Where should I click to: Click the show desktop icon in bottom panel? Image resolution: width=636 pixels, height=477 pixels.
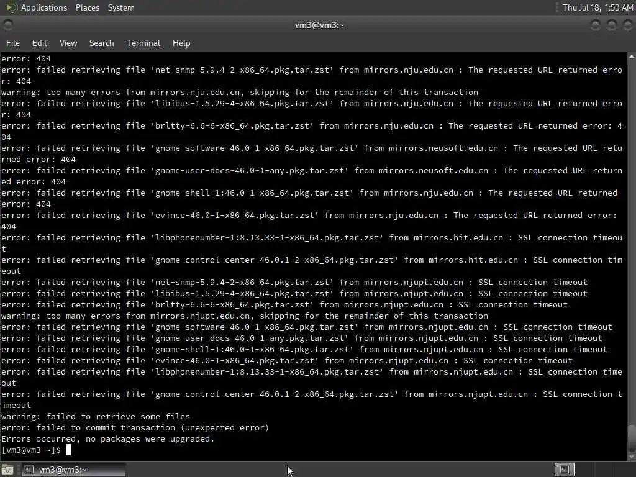[x=8, y=470]
